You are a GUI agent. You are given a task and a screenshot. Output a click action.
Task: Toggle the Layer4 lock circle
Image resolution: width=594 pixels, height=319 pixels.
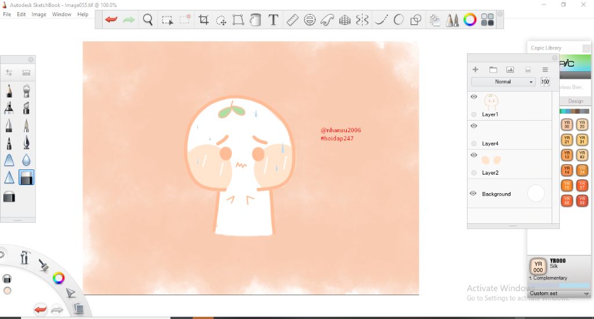pyautogui.click(x=473, y=144)
